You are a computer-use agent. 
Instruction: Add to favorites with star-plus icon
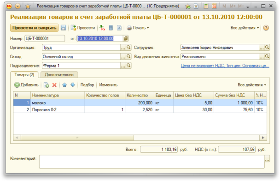coord(188,6)
